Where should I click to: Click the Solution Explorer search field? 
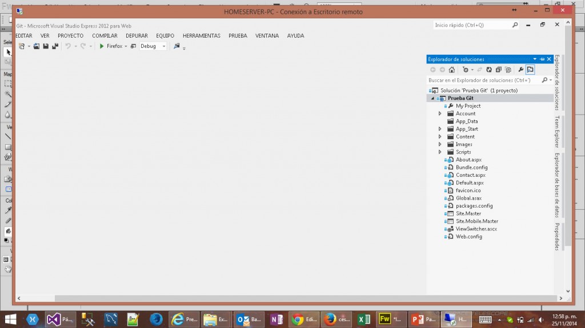point(484,80)
